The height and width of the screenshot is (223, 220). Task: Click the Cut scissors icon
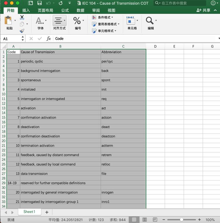[x=22, y=17]
